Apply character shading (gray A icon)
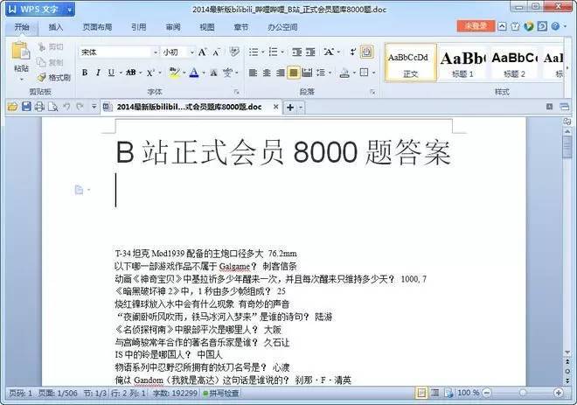 pyautogui.click(x=213, y=73)
